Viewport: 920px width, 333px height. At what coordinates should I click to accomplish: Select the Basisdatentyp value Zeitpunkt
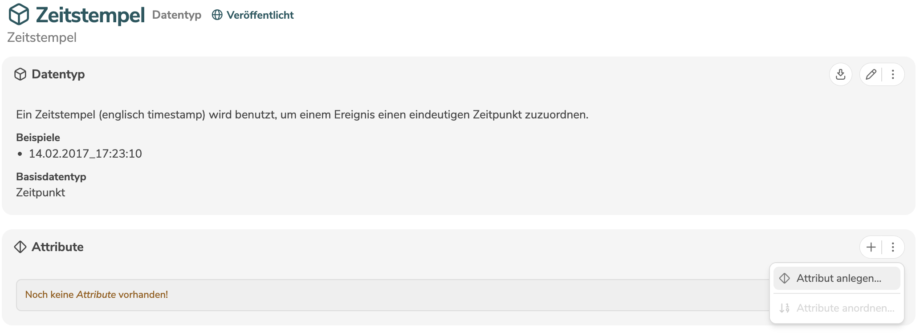point(41,192)
